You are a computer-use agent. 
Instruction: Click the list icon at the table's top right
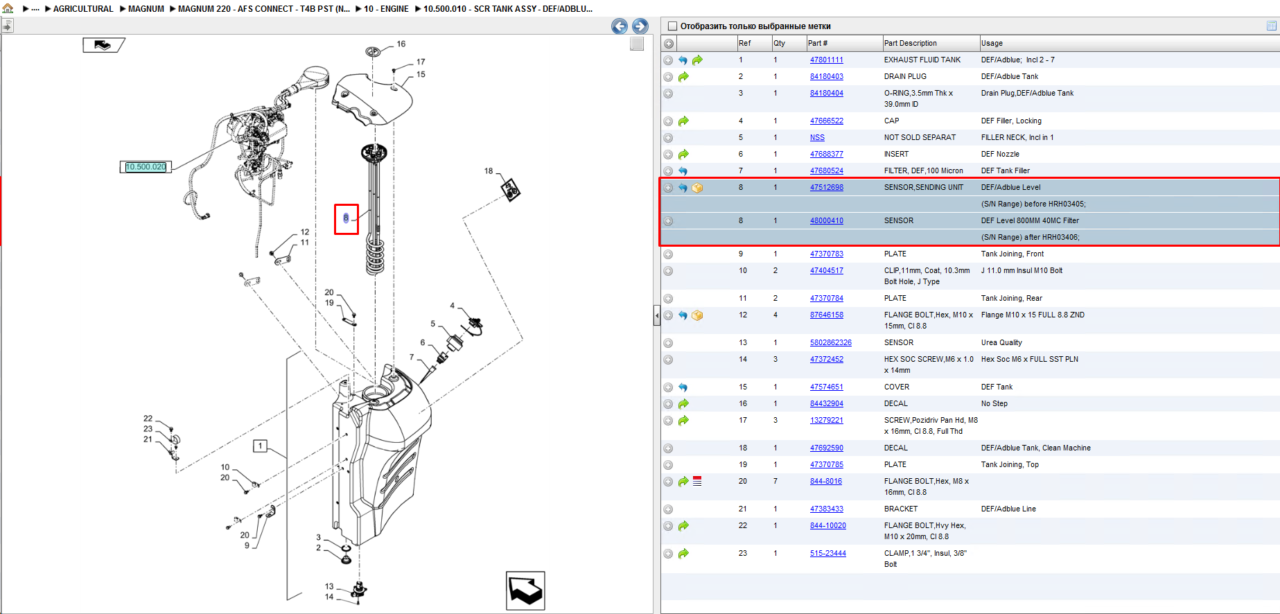(1271, 26)
